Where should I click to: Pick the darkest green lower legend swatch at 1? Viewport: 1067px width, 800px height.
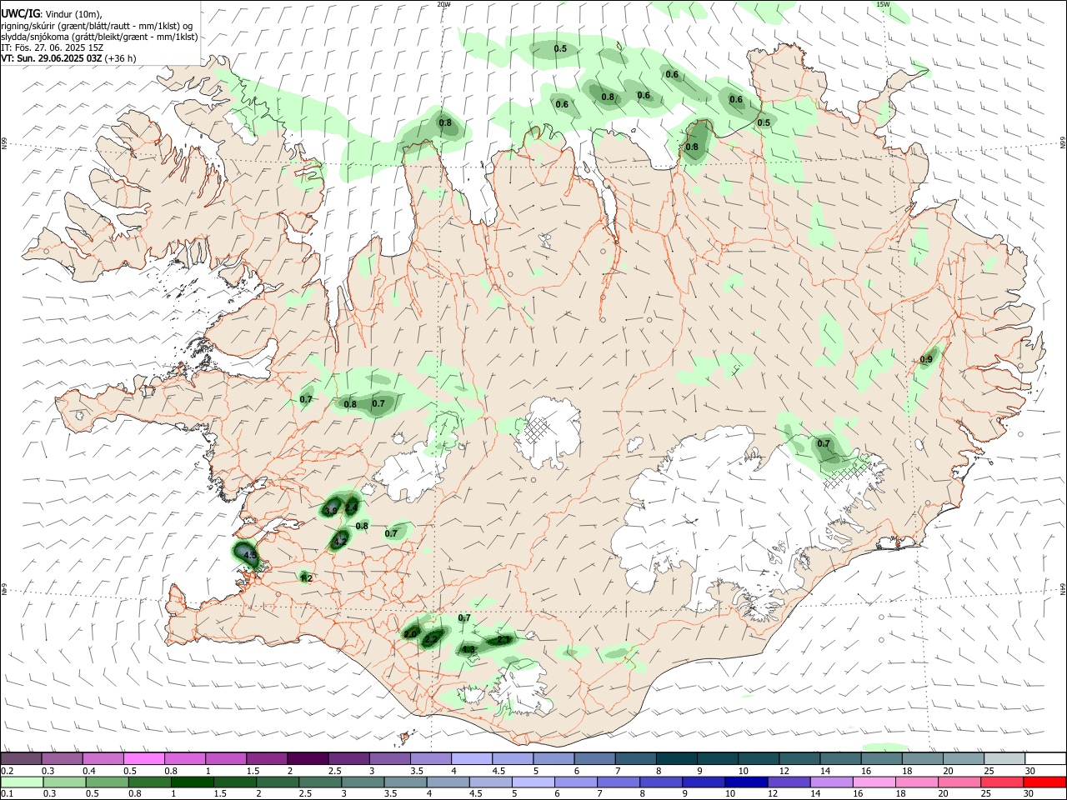[193, 782]
